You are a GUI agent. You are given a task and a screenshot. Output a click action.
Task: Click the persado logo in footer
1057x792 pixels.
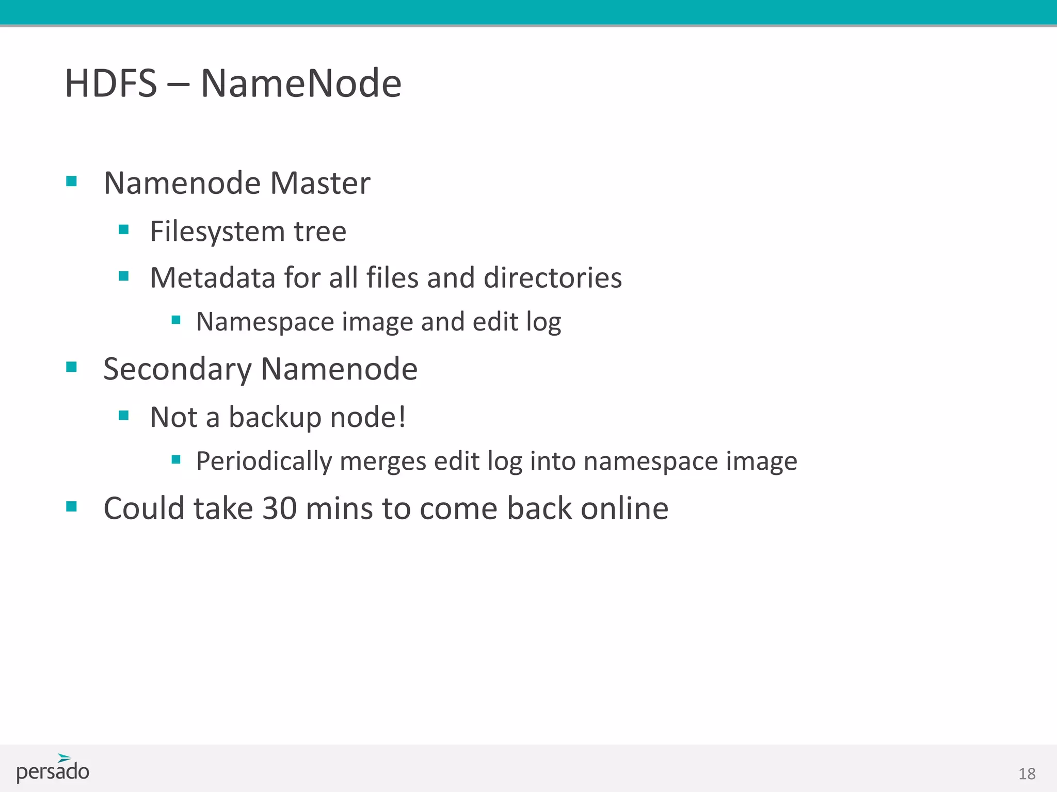[x=53, y=768]
